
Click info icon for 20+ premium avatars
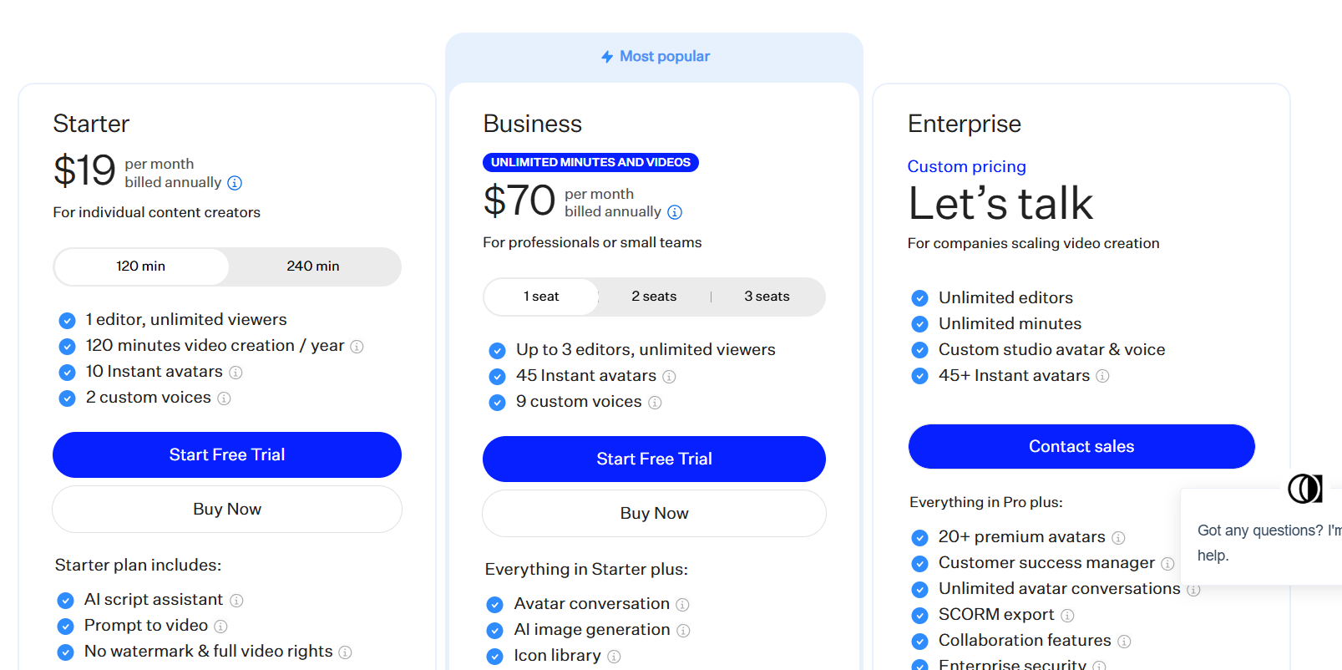pos(1118,538)
